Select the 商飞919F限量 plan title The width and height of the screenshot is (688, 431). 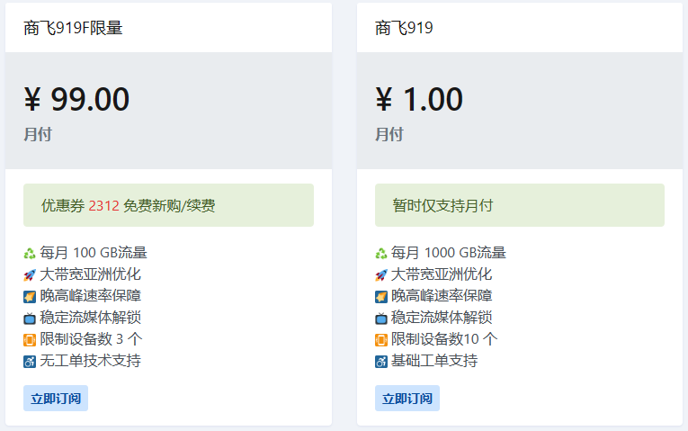click(x=73, y=28)
